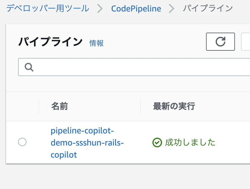Screen dimensions: 250x189
Task: Select radio button for pipeline-copilot-demo-sshun-rails-copilot
Action: [x=22, y=142]
